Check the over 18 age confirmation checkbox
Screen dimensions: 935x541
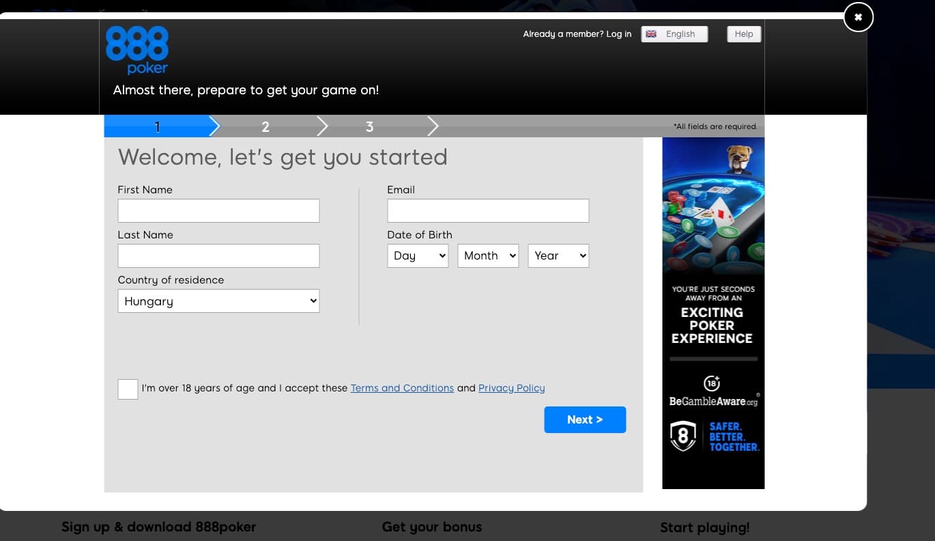[x=128, y=389]
